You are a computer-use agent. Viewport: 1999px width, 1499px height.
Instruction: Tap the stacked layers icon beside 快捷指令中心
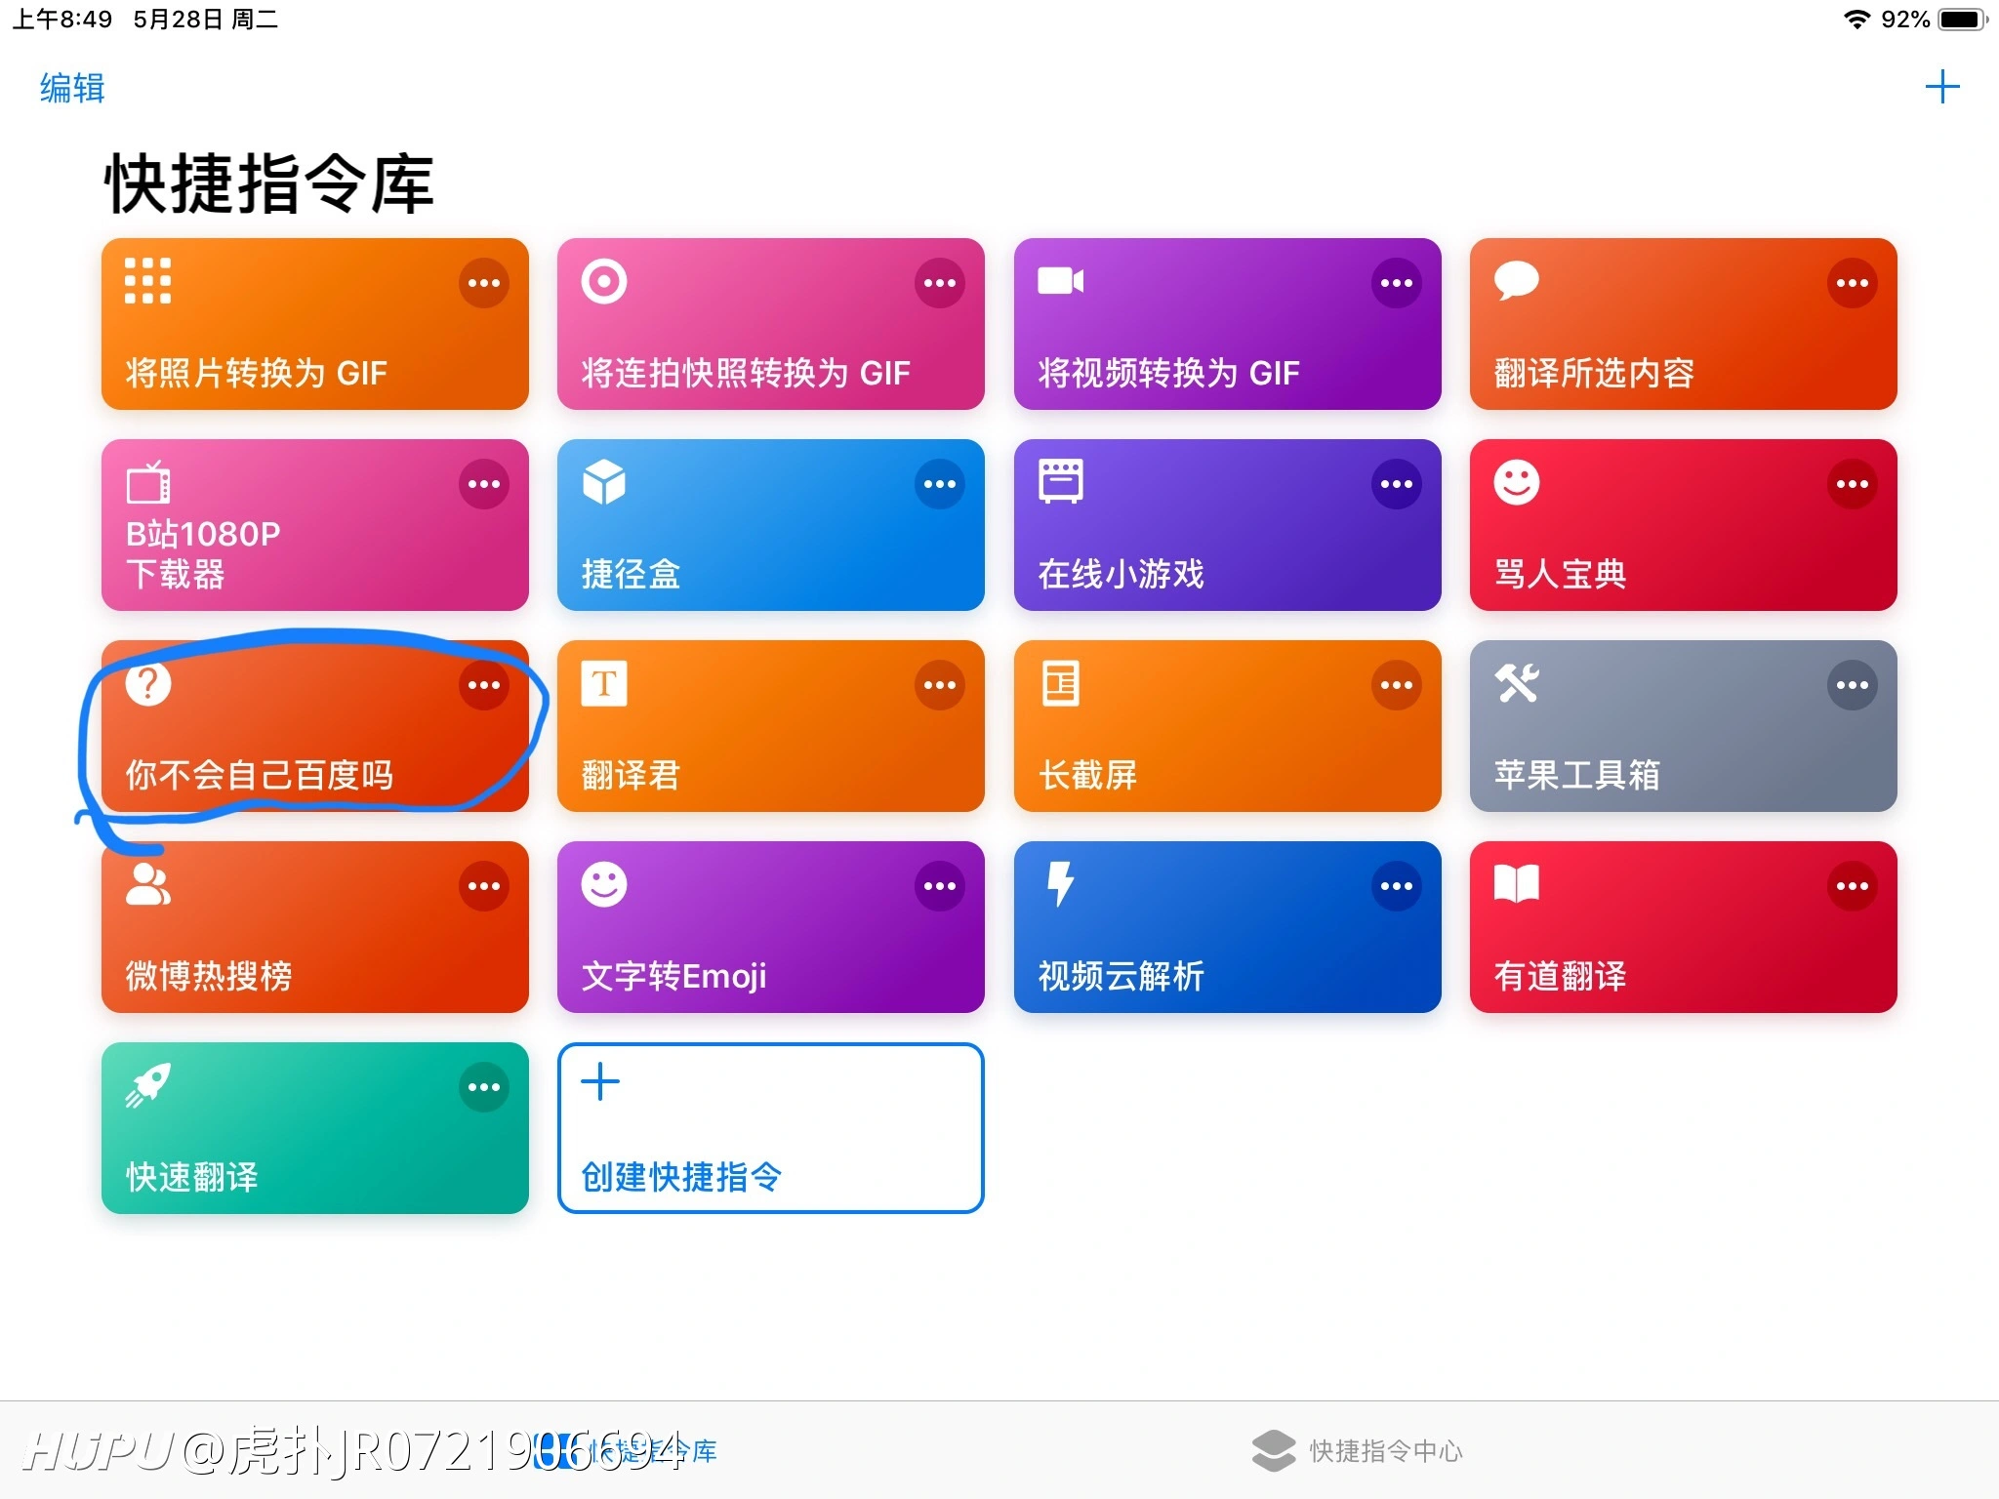pyautogui.click(x=1274, y=1450)
